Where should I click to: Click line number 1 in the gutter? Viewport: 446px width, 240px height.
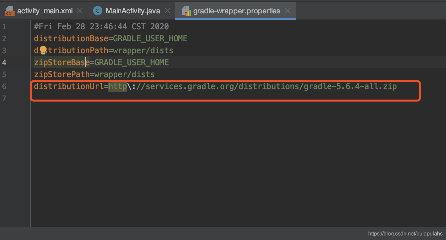pos(4,27)
